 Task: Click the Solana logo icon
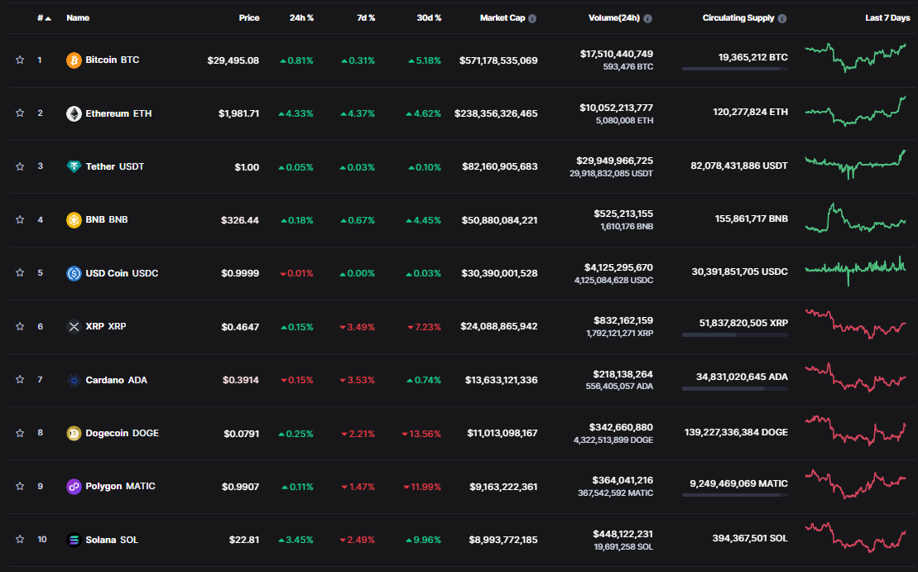pyautogui.click(x=74, y=540)
